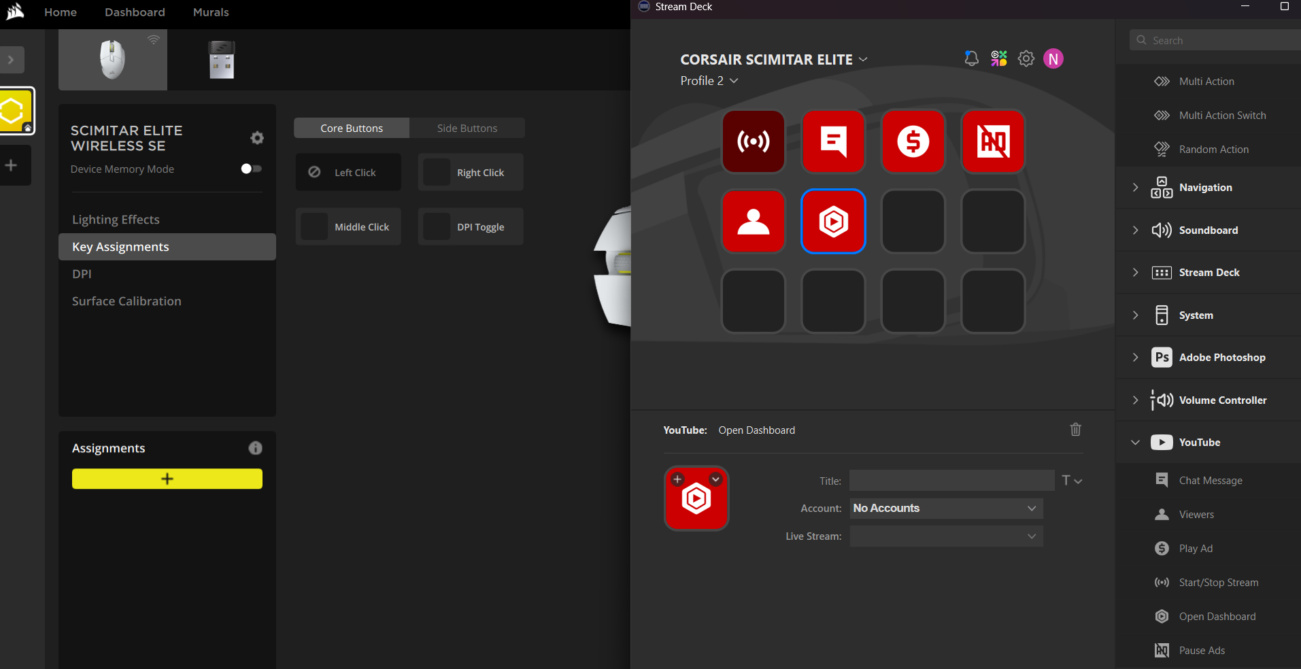Open Stream Deck settings gear
The height and width of the screenshot is (669, 1301).
click(1026, 58)
